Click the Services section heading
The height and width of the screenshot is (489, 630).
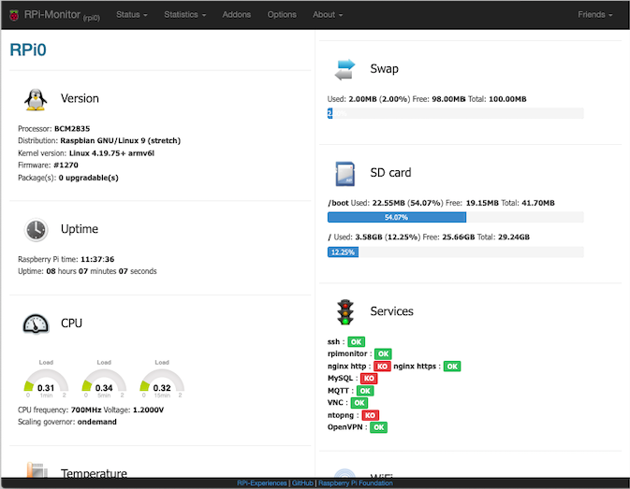[x=391, y=311]
